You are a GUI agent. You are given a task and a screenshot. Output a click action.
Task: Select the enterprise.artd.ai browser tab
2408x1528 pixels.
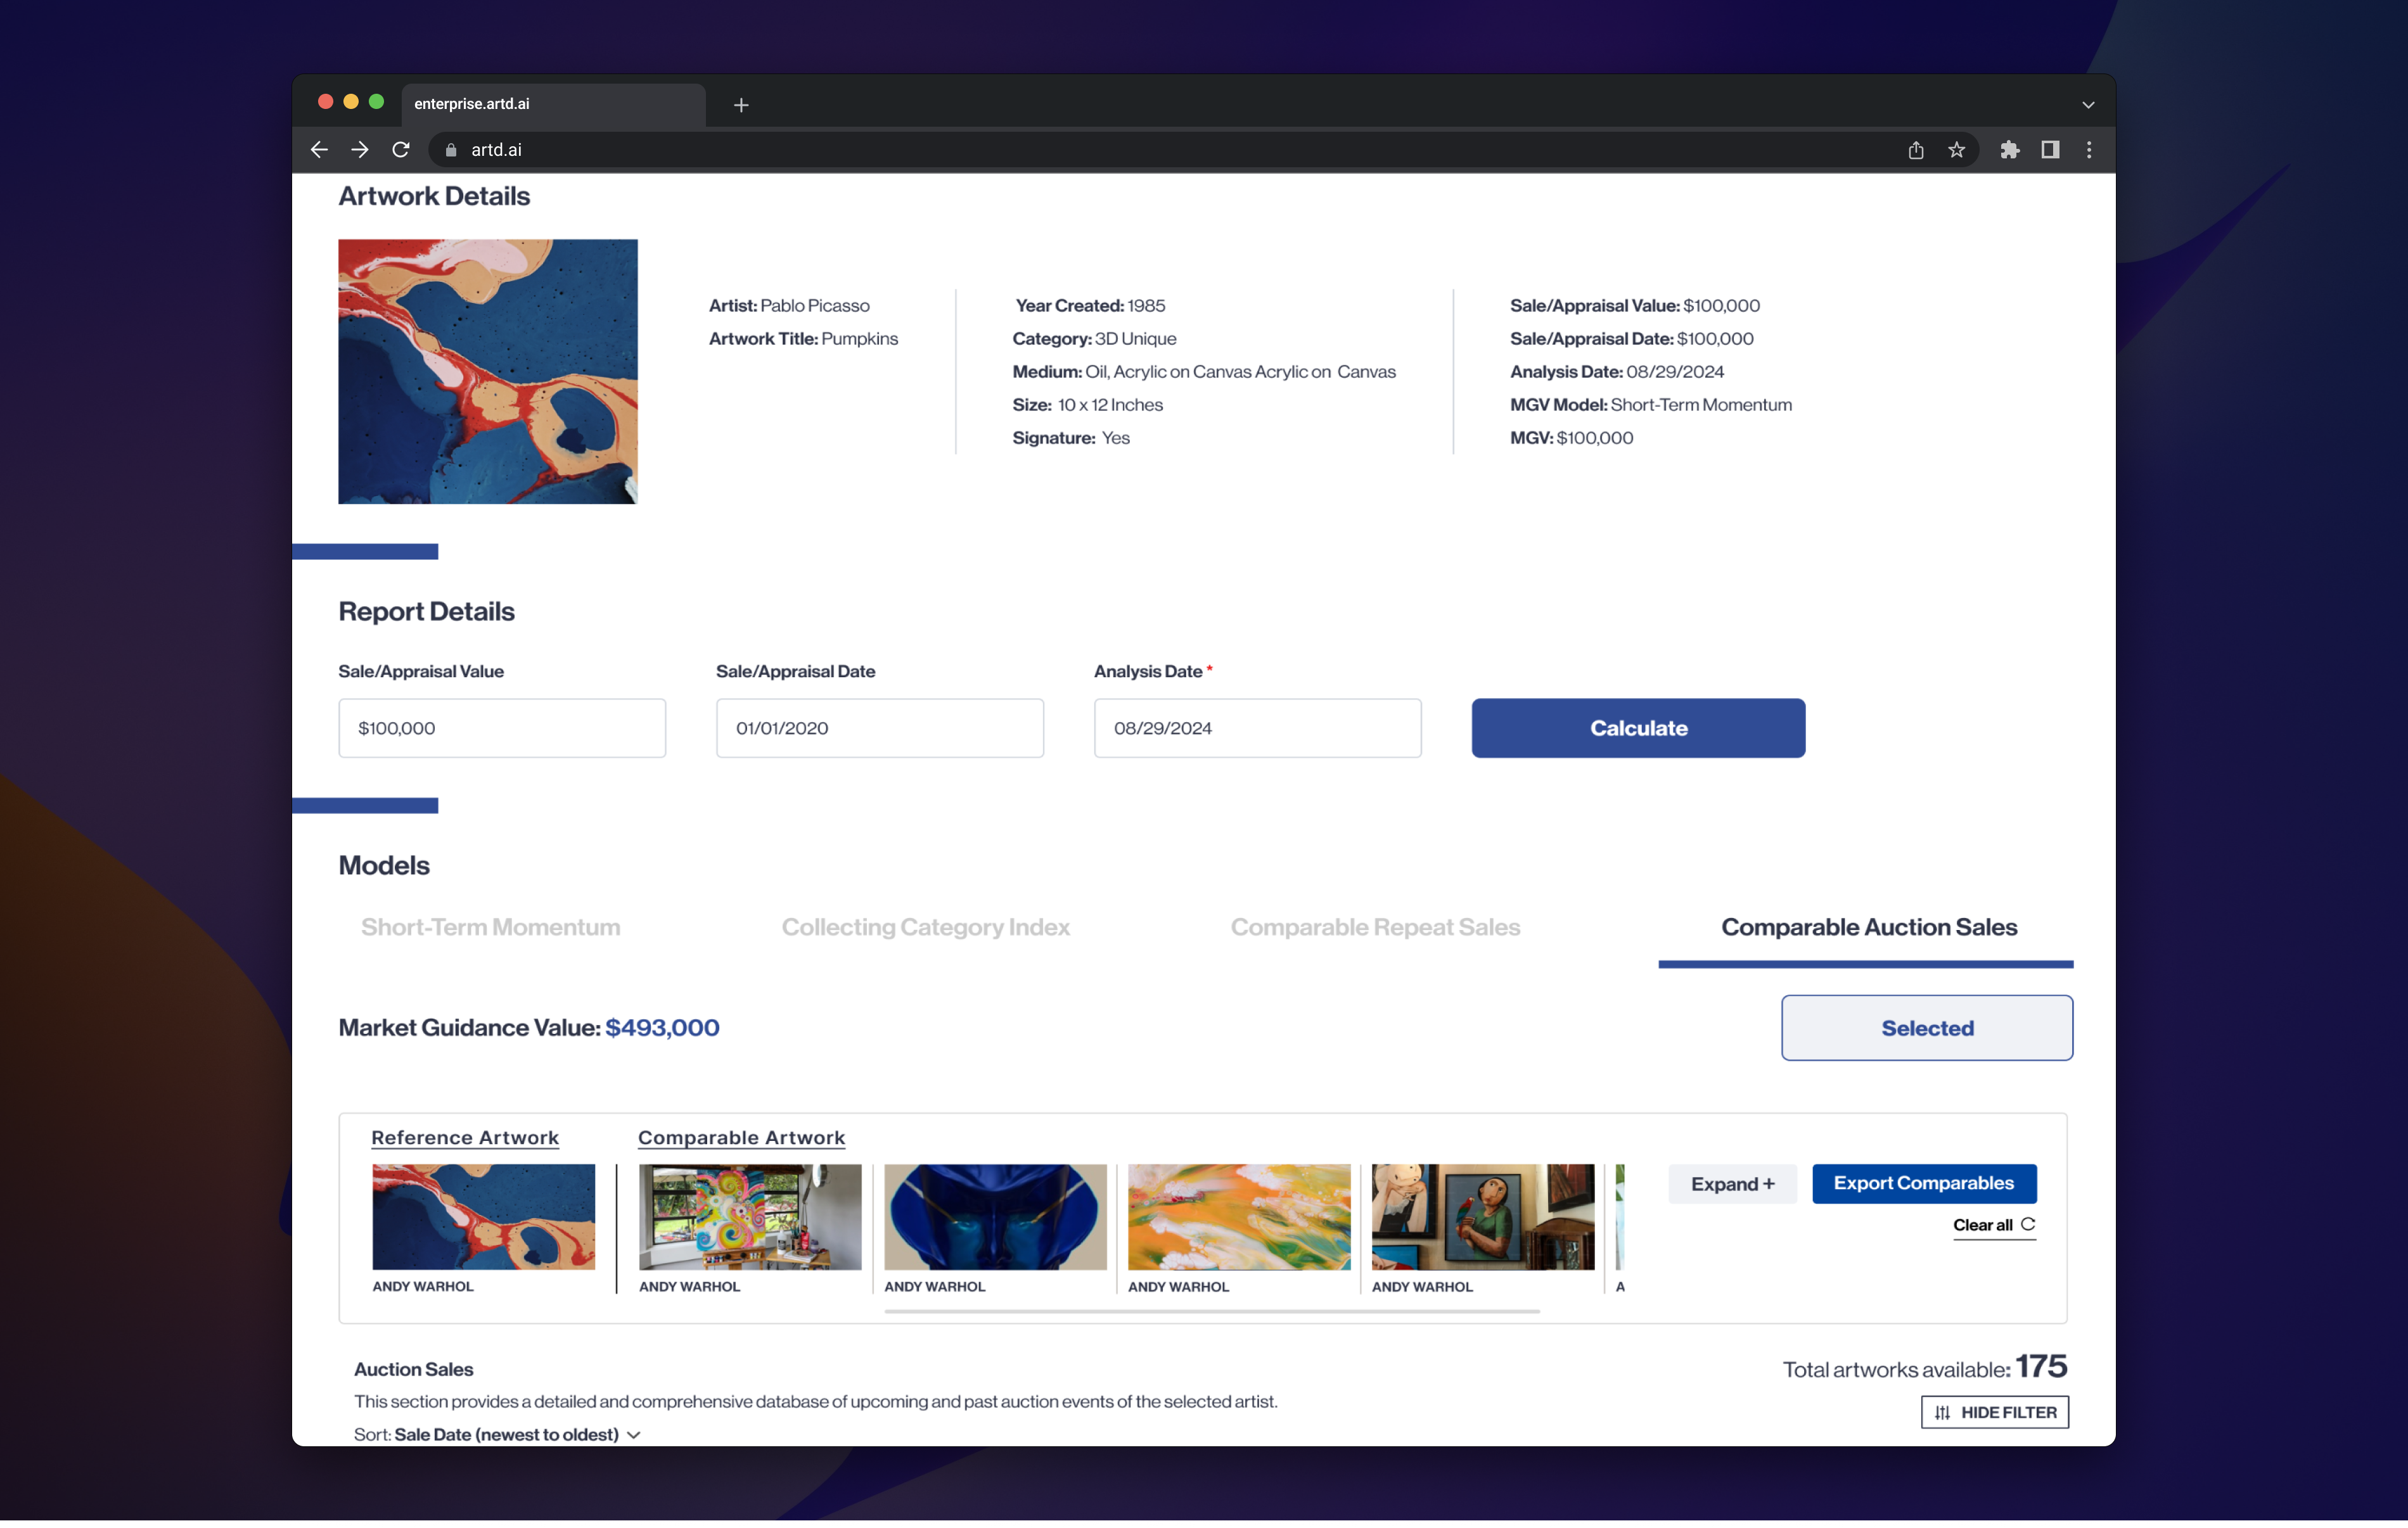pyautogui.click(x=553, y=104)
